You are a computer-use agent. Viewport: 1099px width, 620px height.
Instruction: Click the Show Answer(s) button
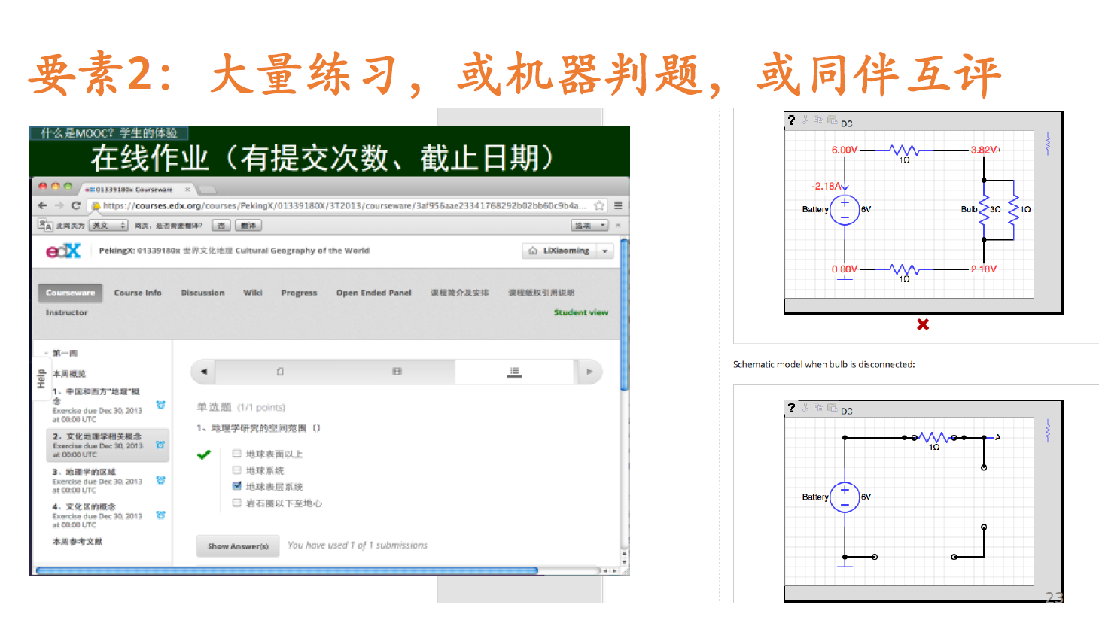pyautogui.click(x=238, y=546)
